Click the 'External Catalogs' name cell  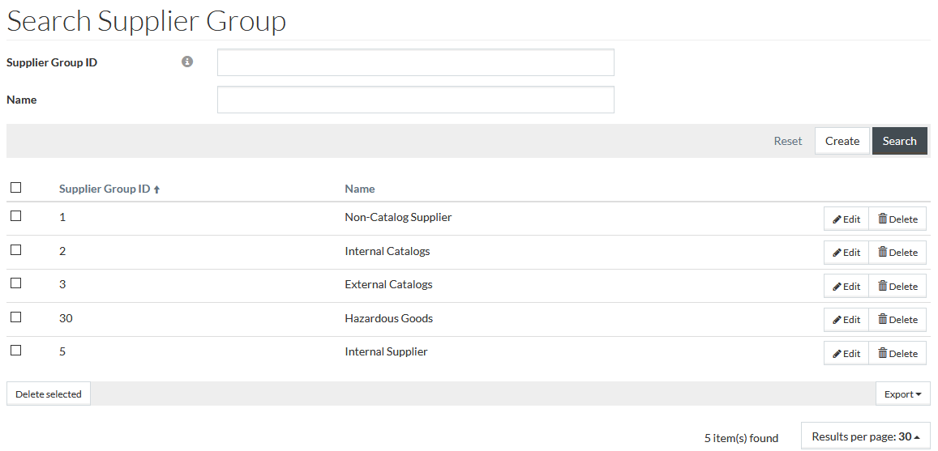pyautogui.click(x=389, y=284)
